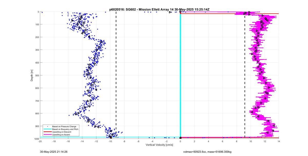The width and height of the screenshot is (308, 156).
Task: Click the volmax and mass footer text
Action: point(207,152)
